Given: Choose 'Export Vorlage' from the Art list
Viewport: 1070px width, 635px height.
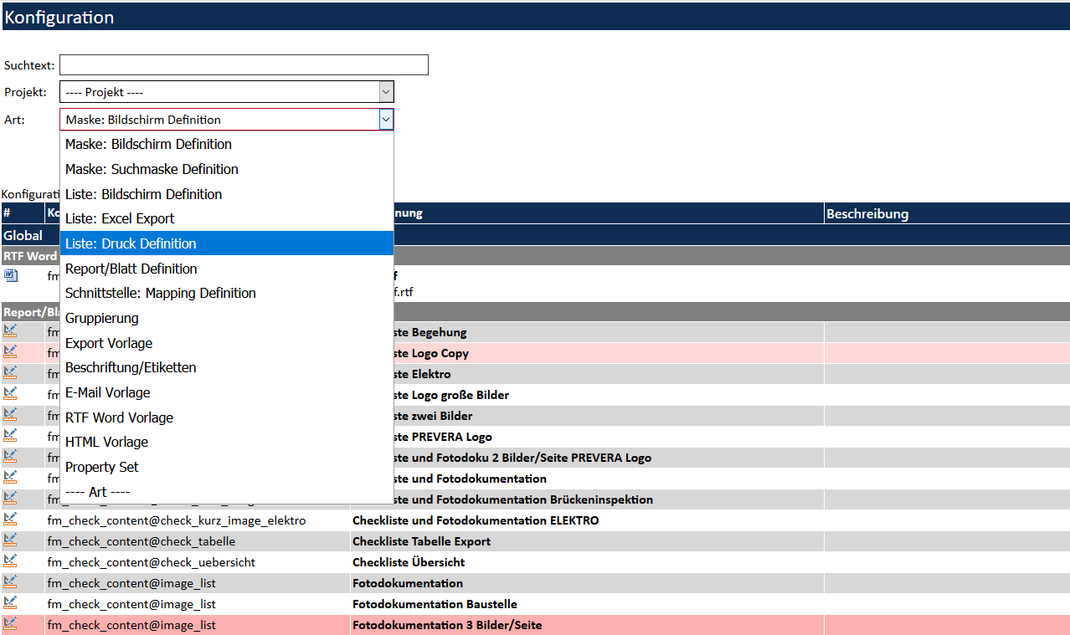Looking at the screenshot, I should pos(227,343).
